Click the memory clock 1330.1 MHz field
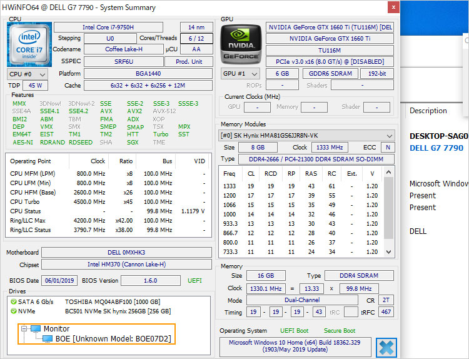 pos(266,289)
